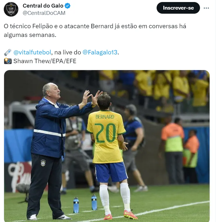This screenshot has width=216, height=222.
Task: Open the three-dot more options menu
Action: pyautogui.click(x=206, y=8)
